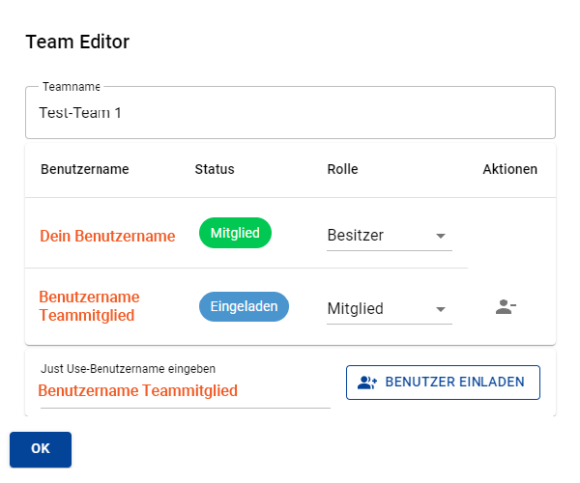The image size is (580, 483).
Task: Click the Just Use-Benutzername eingeben label
Action: [128, 369]
